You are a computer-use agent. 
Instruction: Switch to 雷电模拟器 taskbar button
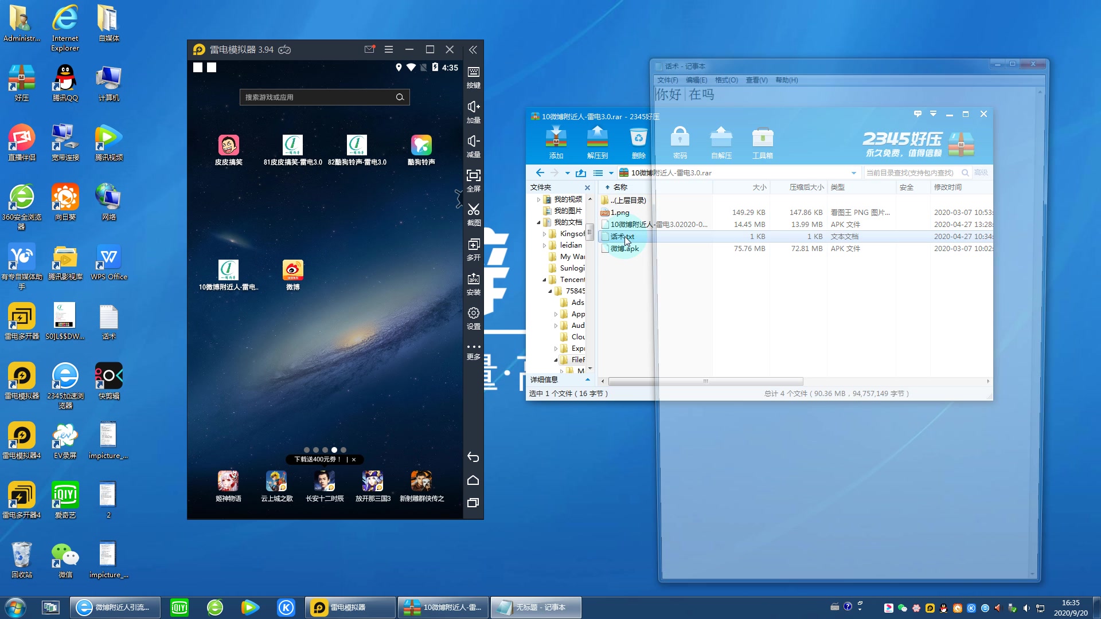coord(350,608)
